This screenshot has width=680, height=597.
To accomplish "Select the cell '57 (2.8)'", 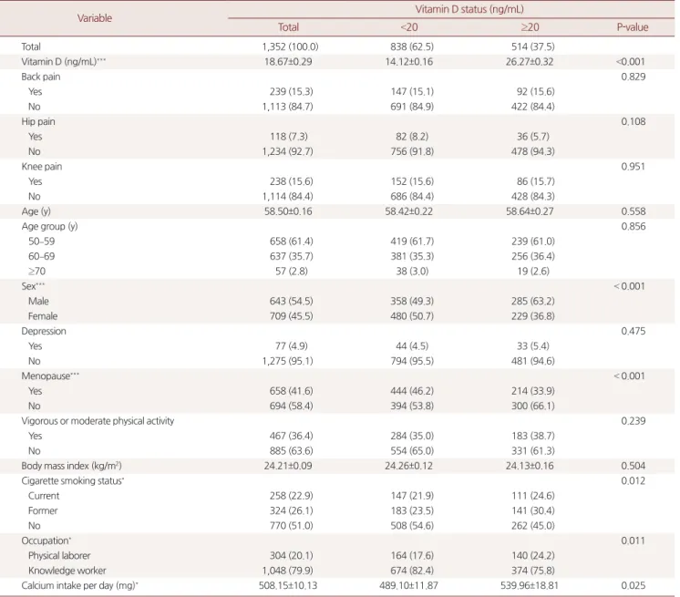I will [x=291, y=271].
